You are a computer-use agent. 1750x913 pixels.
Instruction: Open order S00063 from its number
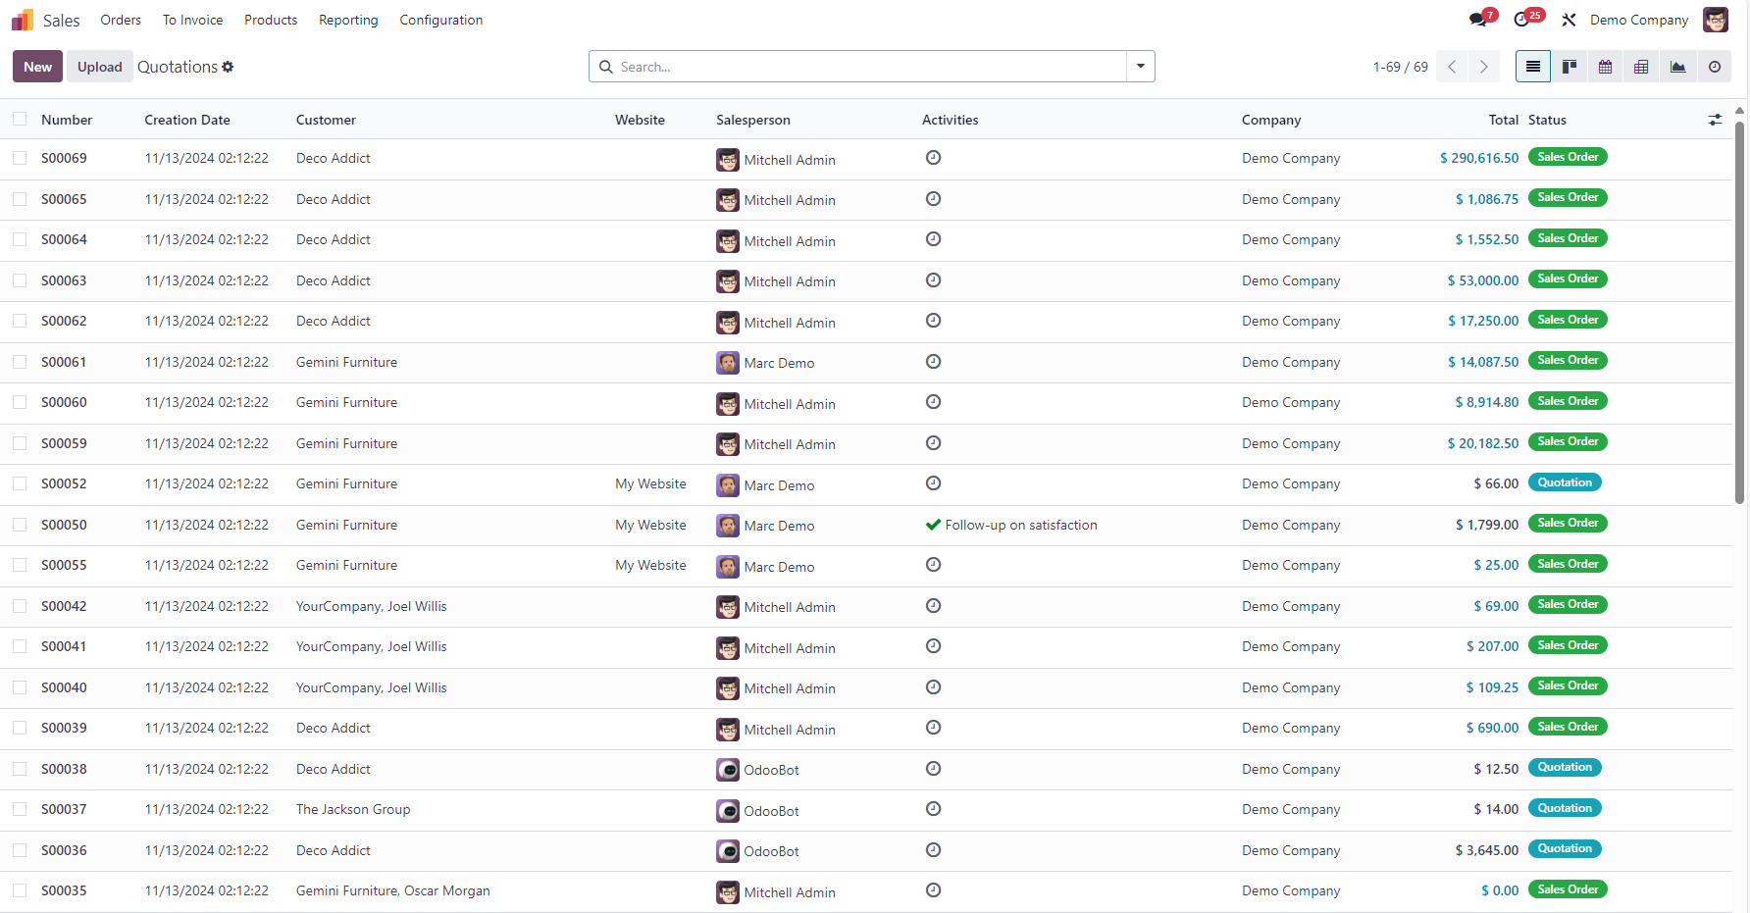point(64,280)
